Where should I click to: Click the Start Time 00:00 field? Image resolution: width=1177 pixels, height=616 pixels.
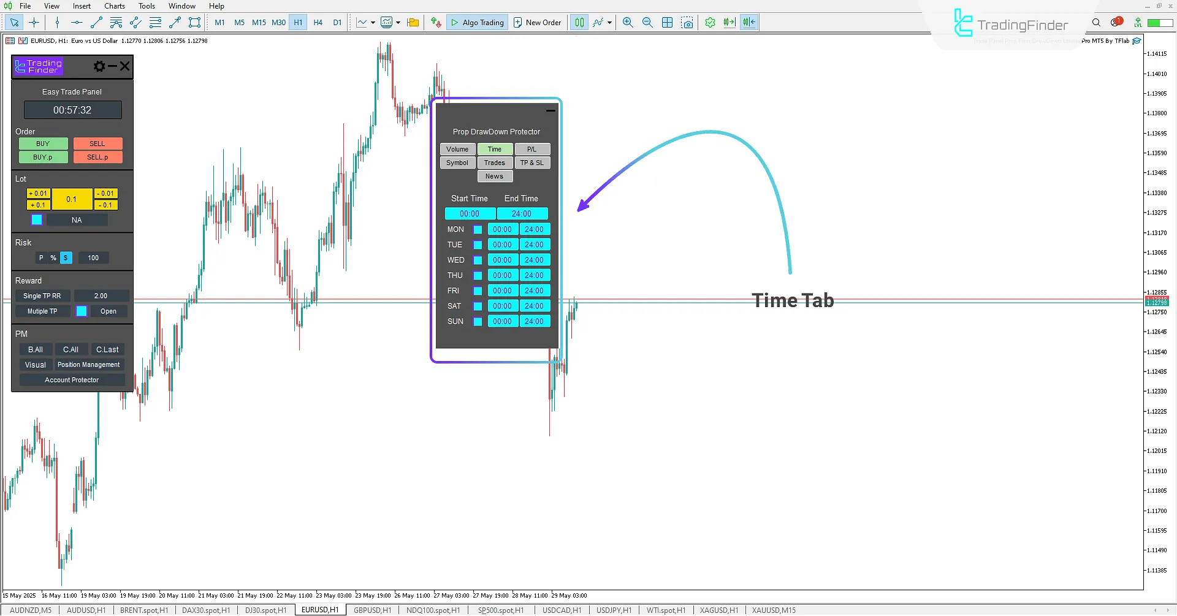pos(470,213)
